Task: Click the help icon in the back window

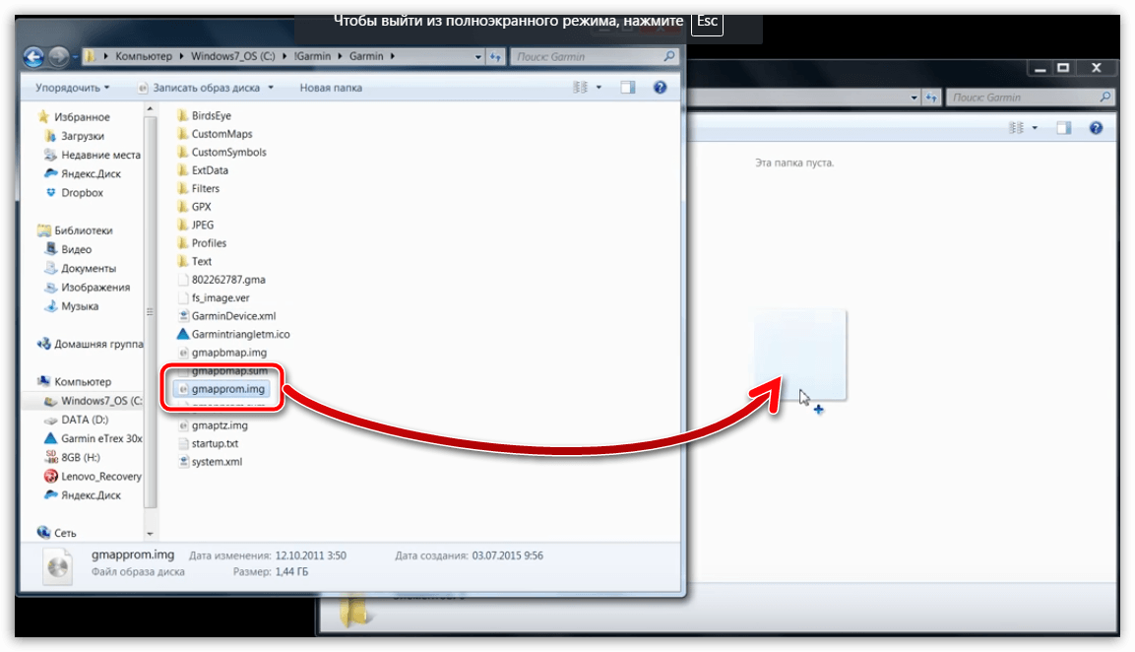Action: [1096, 128]
